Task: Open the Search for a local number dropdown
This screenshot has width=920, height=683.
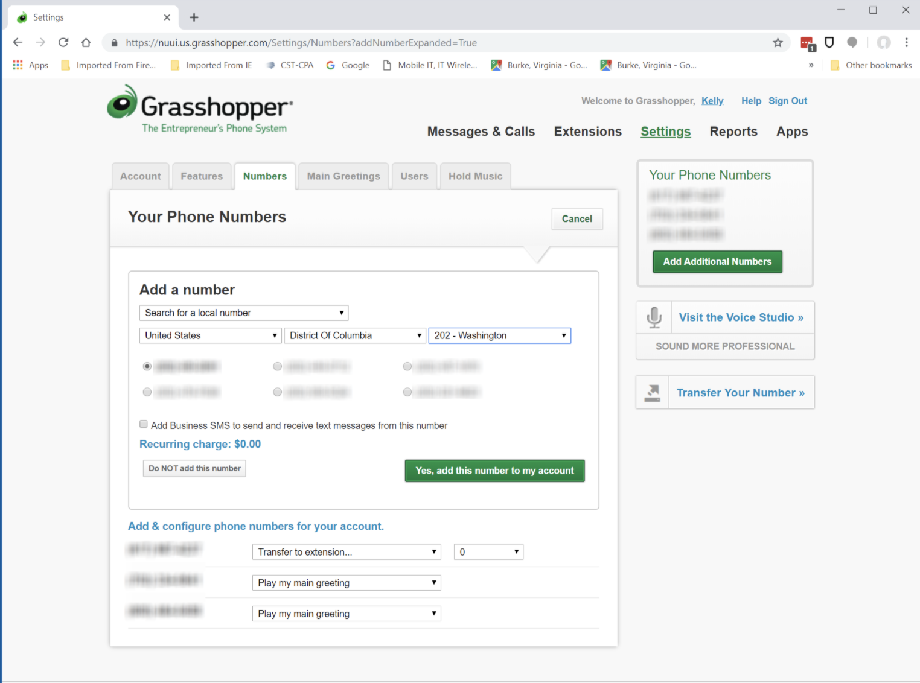Action: (244, 313)
